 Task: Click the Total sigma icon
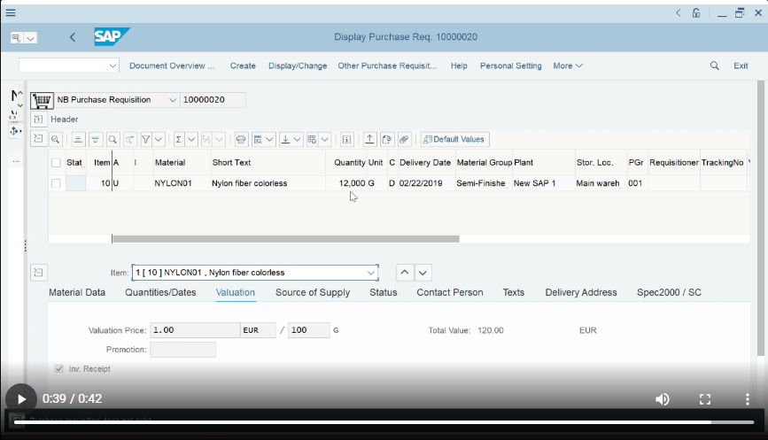179,140
